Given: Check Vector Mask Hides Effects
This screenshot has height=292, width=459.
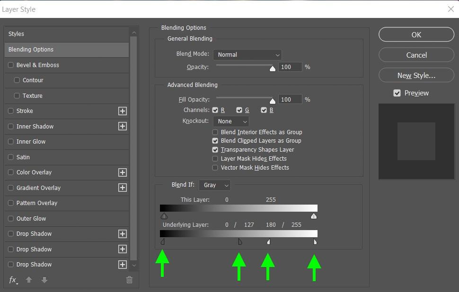Looking at the screenshot, I should (215, 168).
